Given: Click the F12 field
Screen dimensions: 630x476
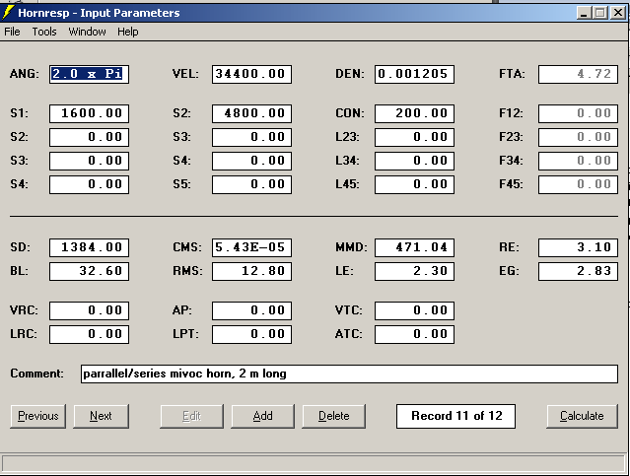Looking at the screenshot, I should tap(578, 113).
